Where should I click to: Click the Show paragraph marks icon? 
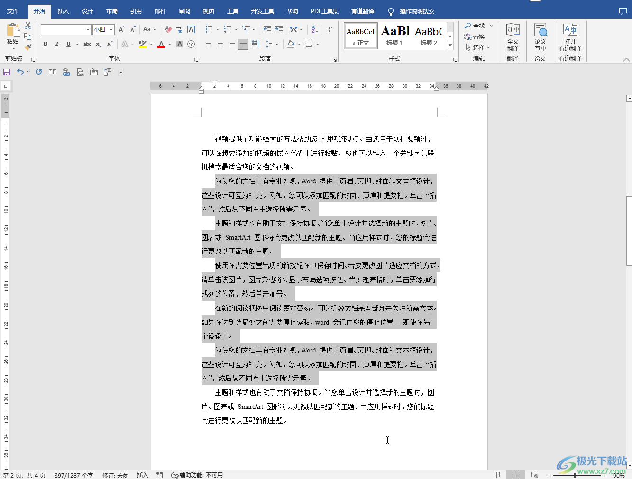[330, 29]
